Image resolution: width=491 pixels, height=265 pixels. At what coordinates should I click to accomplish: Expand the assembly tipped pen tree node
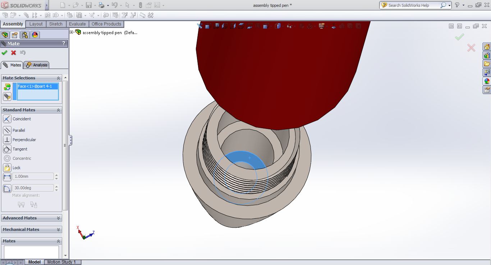click(72, 32)
